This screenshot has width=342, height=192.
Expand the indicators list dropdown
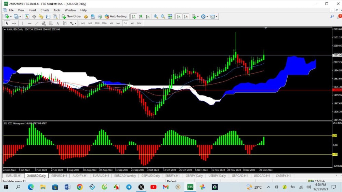(195, 16)
